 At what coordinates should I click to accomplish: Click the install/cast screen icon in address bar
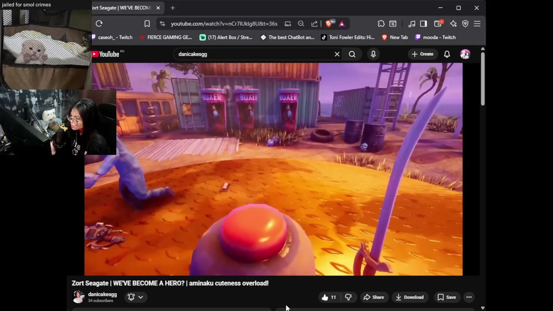click(x=288, y=24)
